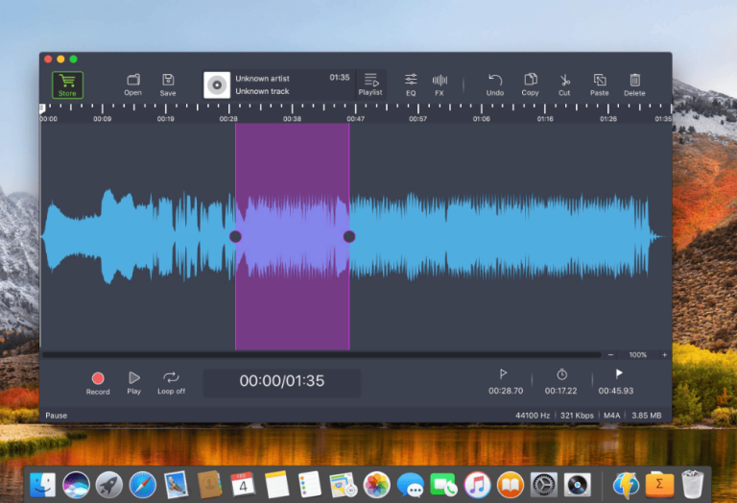The image size is (737, 503).
Task: Open the EQ sliders panel
Action: click(x=411, y=84)
